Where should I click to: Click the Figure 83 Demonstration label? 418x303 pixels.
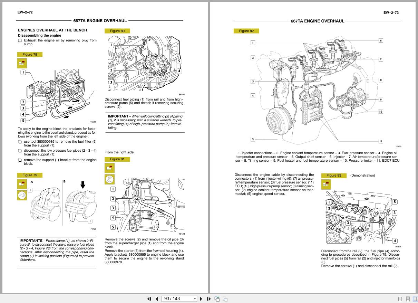(x=333, y=176)
